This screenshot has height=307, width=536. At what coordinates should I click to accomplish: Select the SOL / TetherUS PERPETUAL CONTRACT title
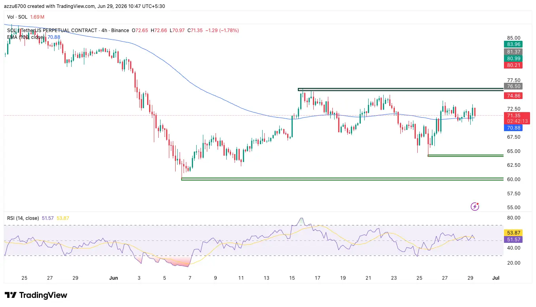[x=52, y=31]
